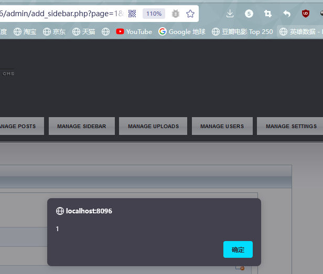323x274 pixels.
Task: Open the Google 地球 bookmark
Action: (182, 31)
